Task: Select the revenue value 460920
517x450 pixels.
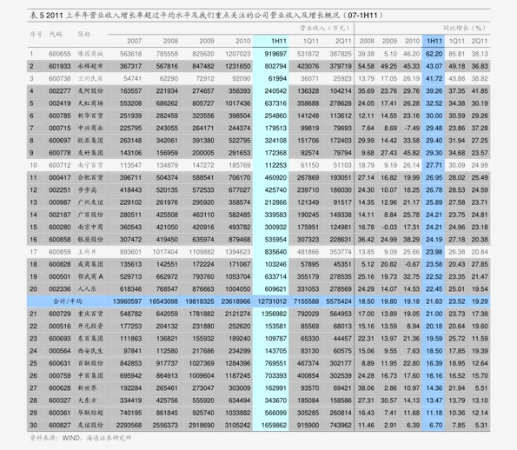Action: [275, 178]
